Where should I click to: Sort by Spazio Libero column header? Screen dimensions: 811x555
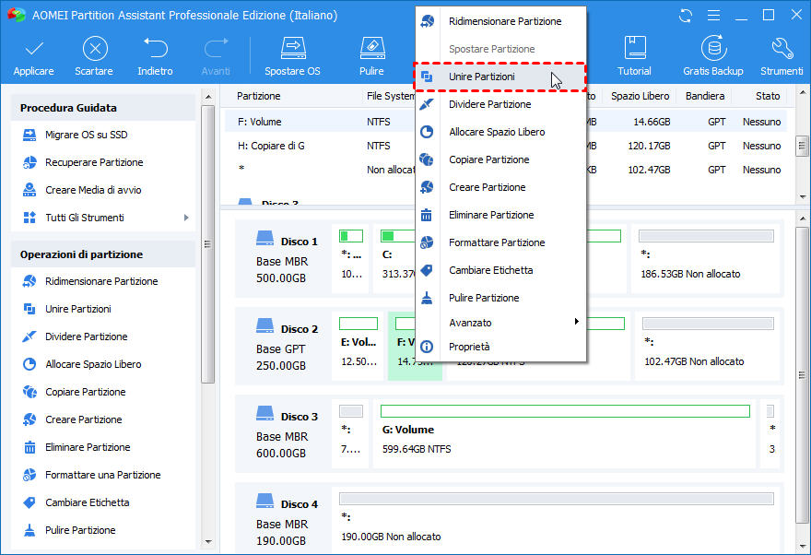point(640,96)
